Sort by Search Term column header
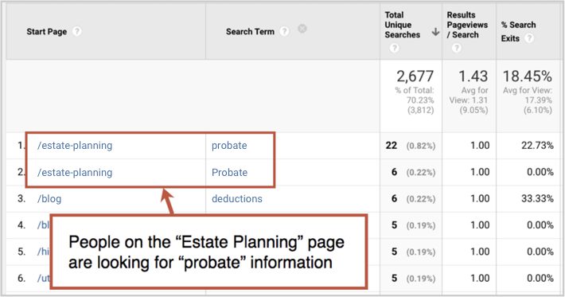The height and width of the screenshot is (297, 565). [x=250, y=32]
